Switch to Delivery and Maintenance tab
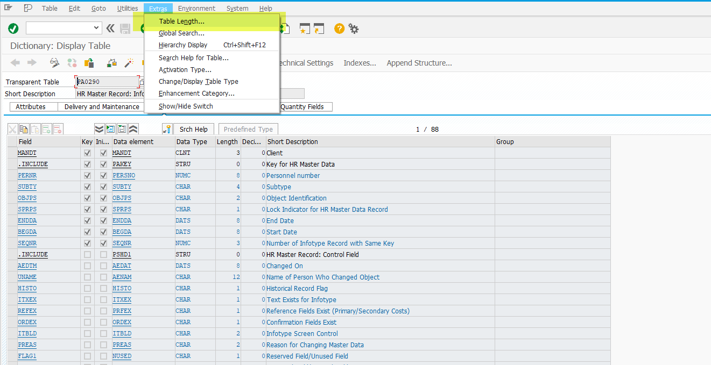Image resolution: width=711 pixels, height=365 pixels. 102,107
